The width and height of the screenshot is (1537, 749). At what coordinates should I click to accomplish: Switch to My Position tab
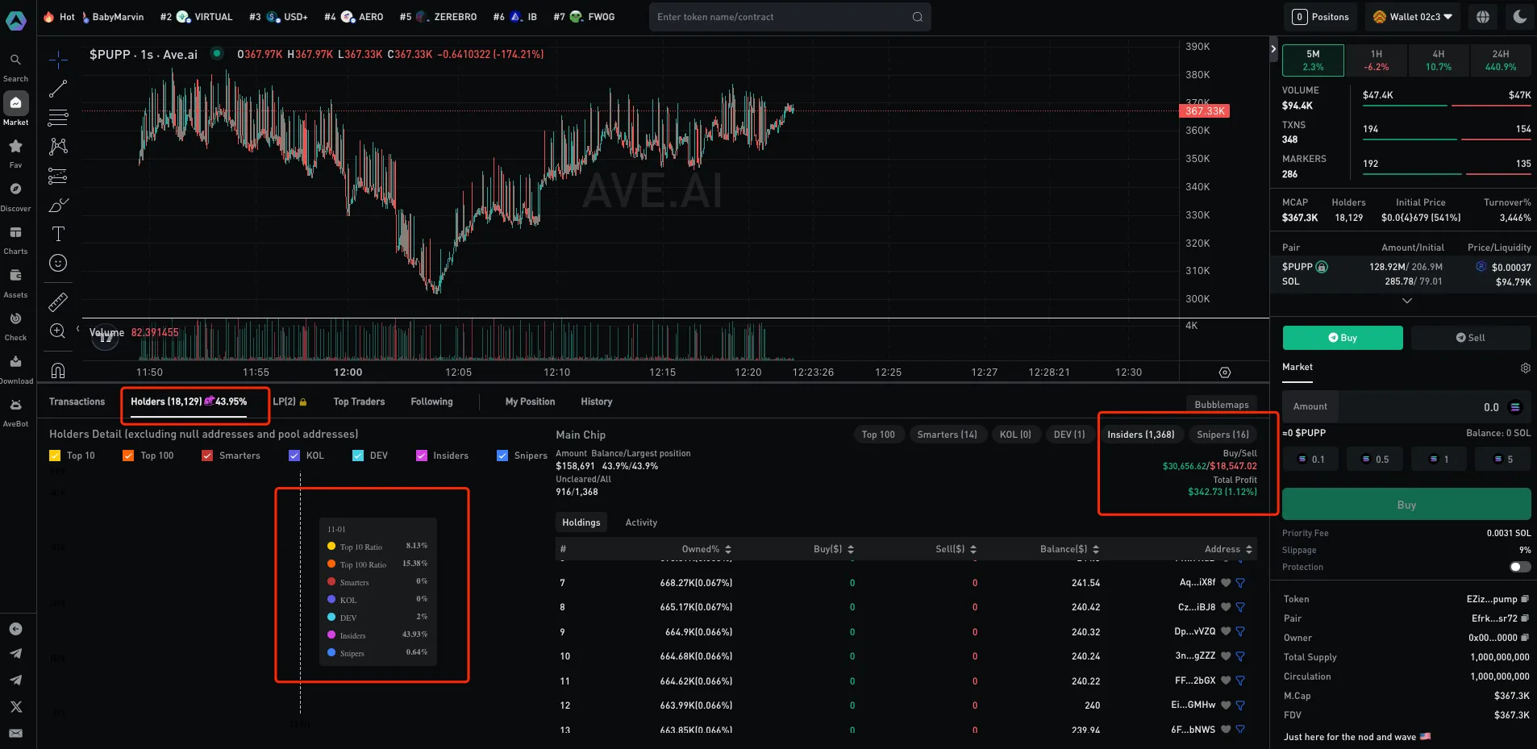pos(530,402)
